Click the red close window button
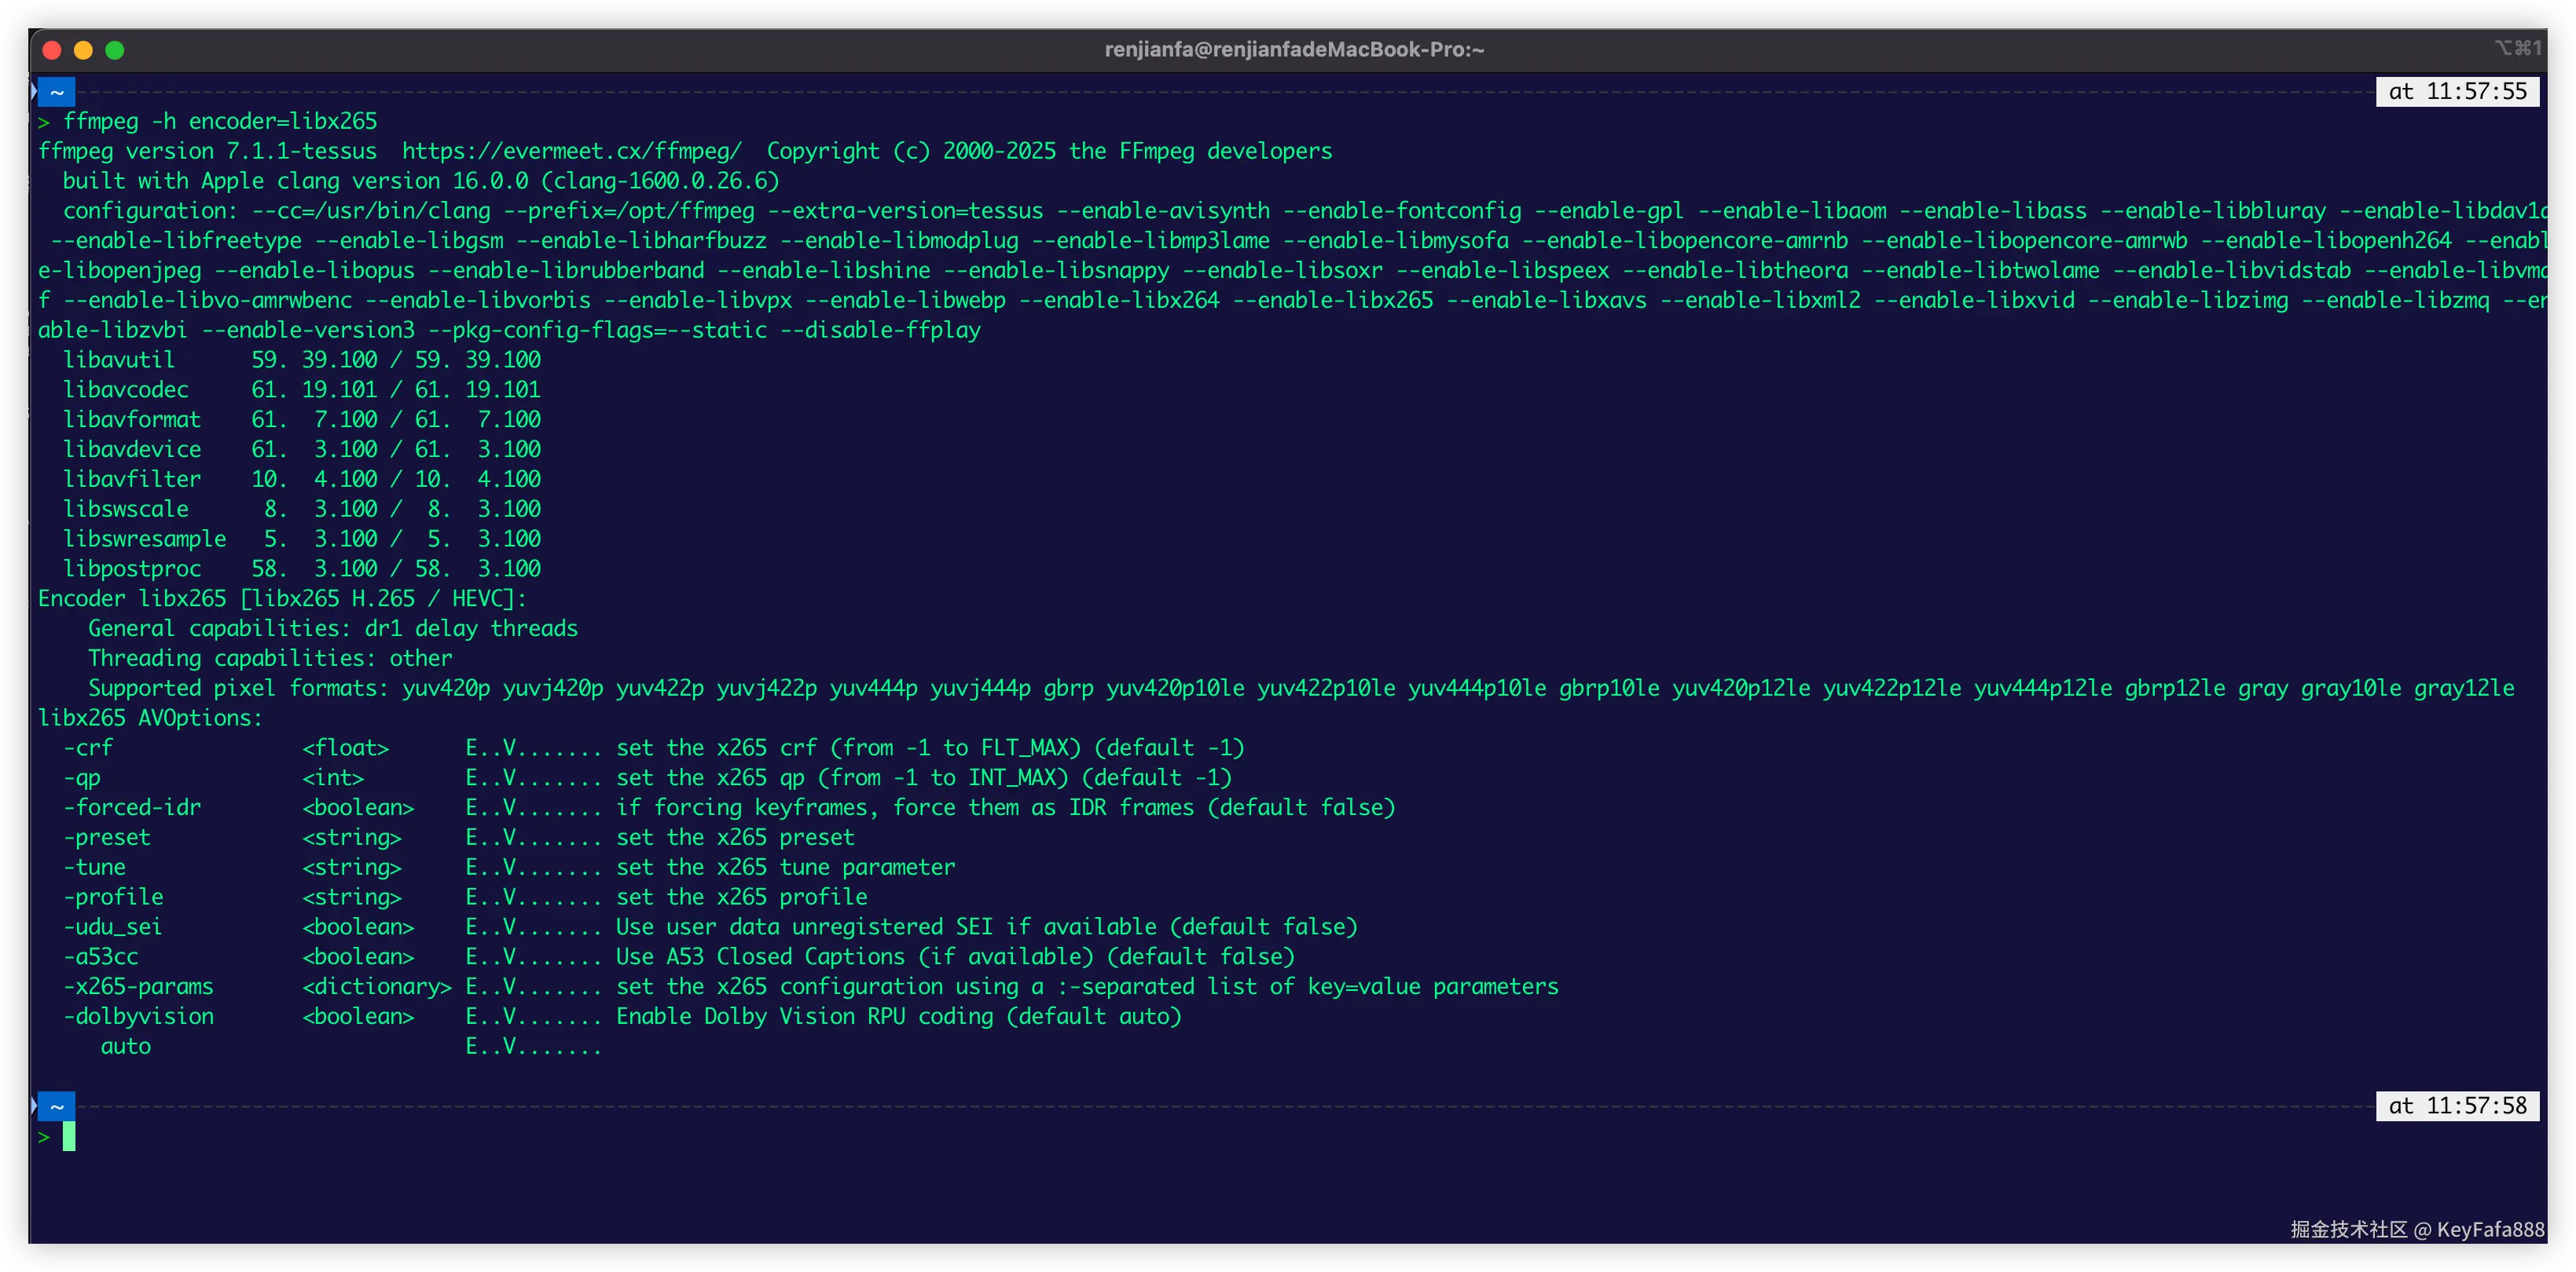2576x1272 pixels. click(53, 50)
